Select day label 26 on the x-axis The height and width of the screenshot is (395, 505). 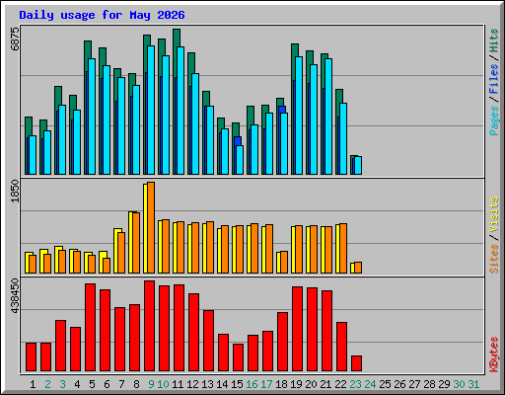point(399,384)
